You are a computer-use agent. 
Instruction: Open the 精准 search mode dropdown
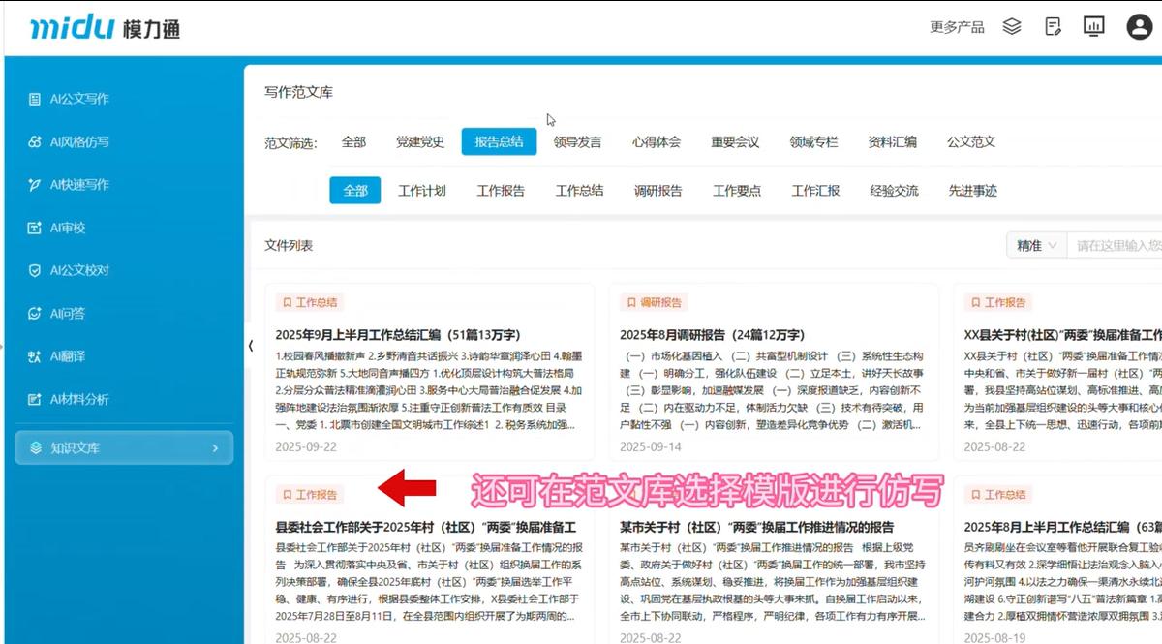(1036, 246)
